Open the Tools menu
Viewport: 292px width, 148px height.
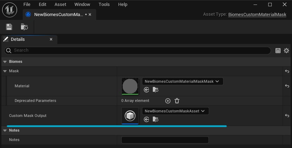tap(104, 5)
